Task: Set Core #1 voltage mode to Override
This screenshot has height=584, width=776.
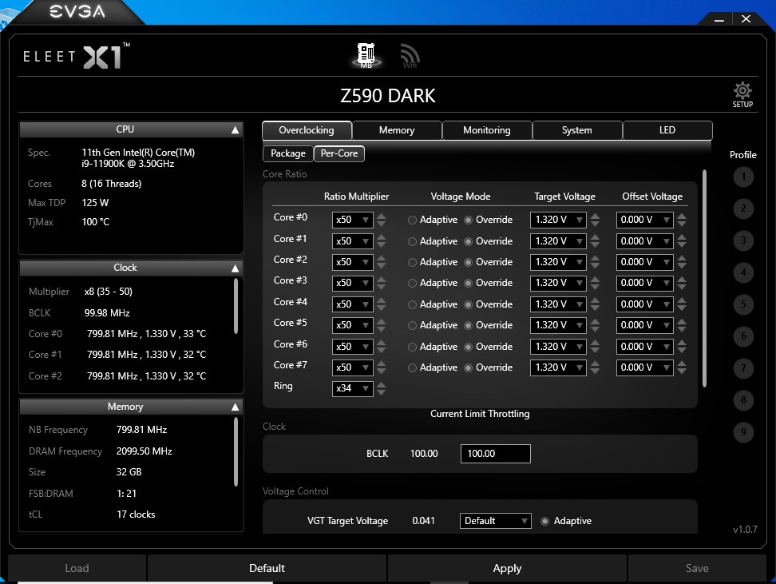Action: click(468, 242)
